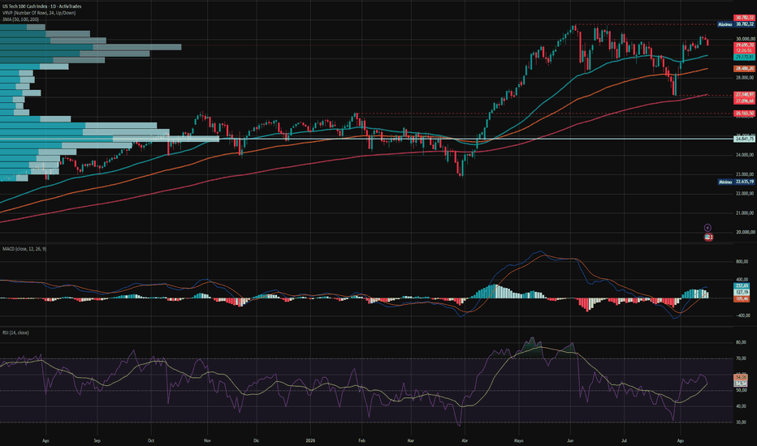The height and width of the screenshot is (446, 757).
Task: Click the 80,00 RSI axis value
Action: (x=741, y=342)
